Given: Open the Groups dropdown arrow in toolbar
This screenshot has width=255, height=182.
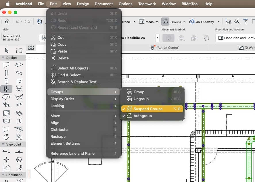Looking at the screenshot, I should pos(184,22).
